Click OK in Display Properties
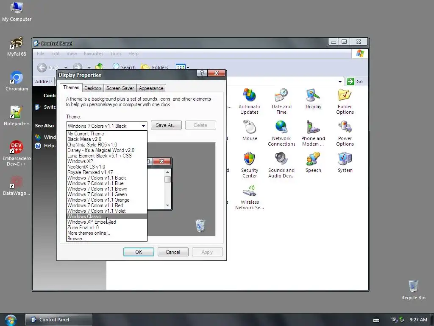 pos(139,252)
